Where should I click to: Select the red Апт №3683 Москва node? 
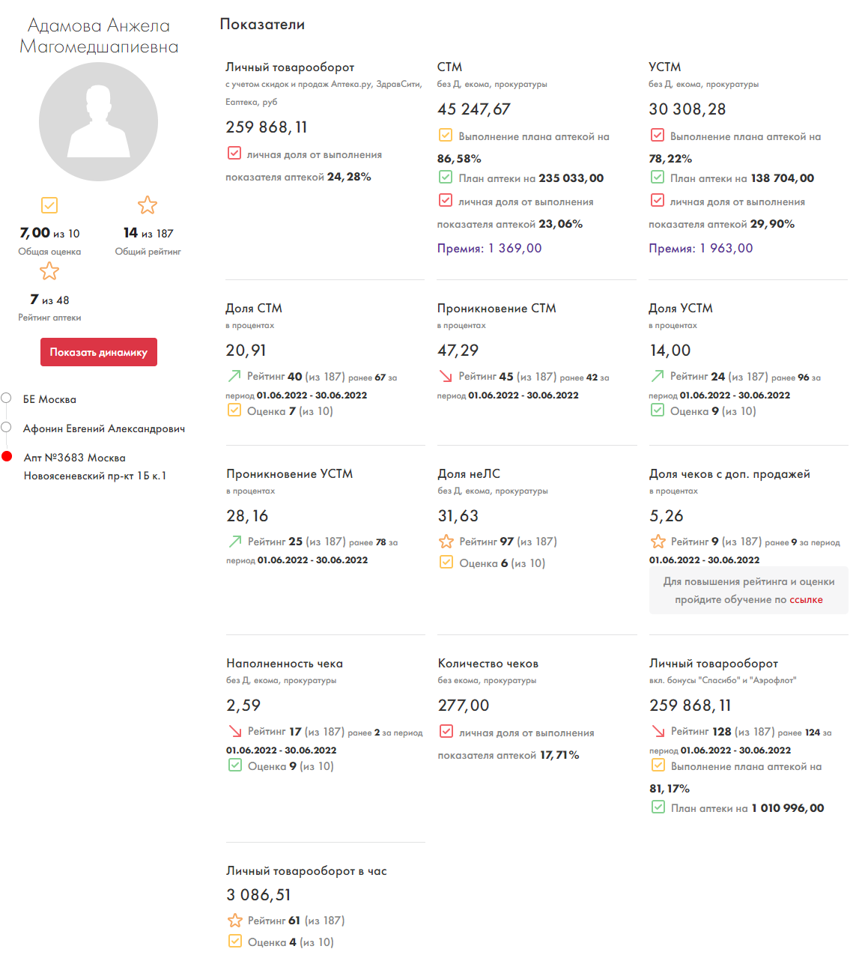7,456
